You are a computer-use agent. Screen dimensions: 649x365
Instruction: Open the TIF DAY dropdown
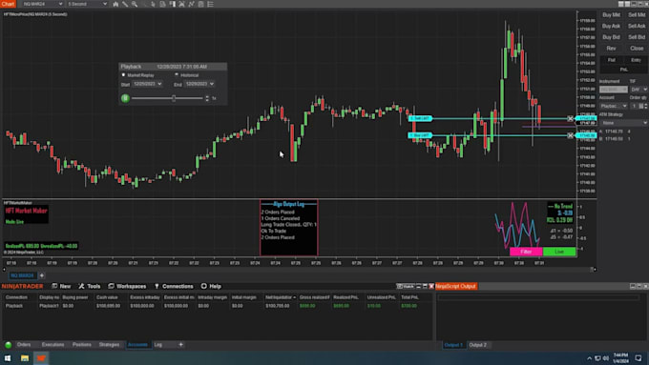[639, 90]
